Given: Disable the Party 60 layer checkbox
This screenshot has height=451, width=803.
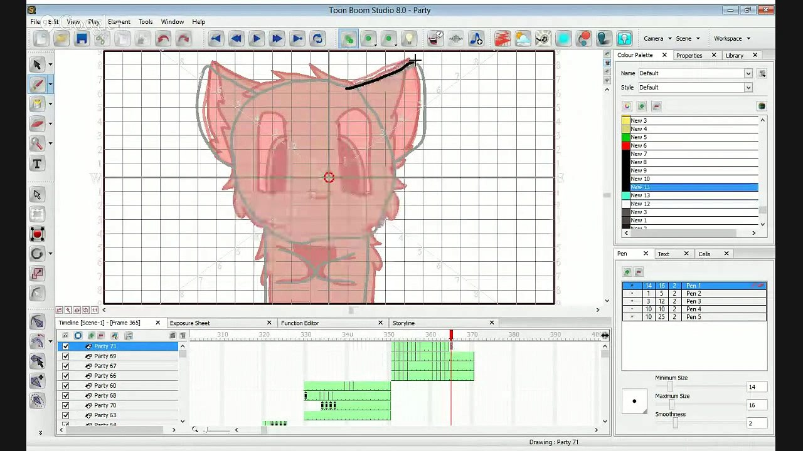Looking at the screenshot, I should (65, 386).
